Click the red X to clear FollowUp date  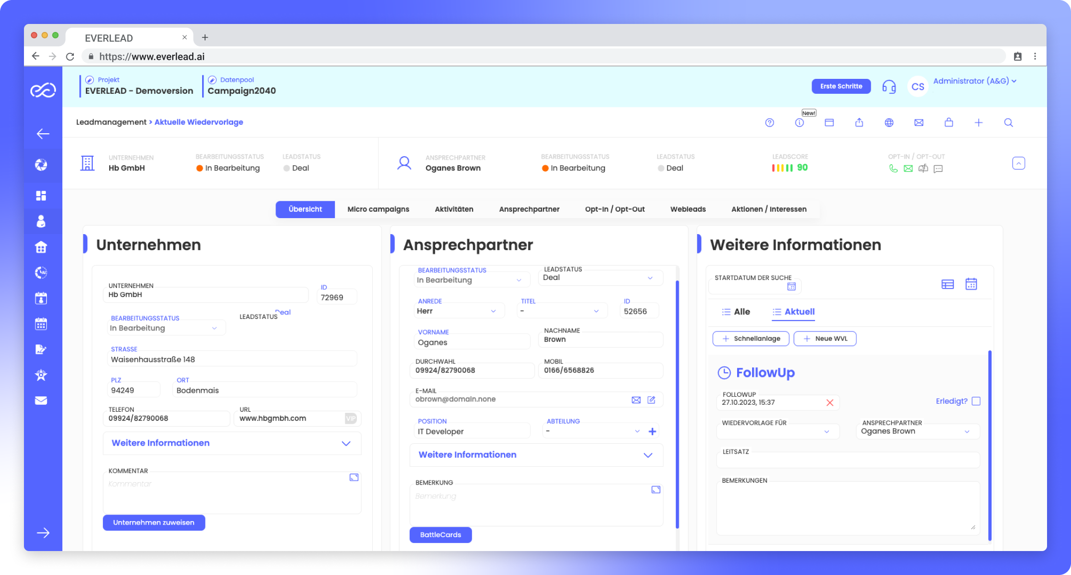(x=829, y=402)
